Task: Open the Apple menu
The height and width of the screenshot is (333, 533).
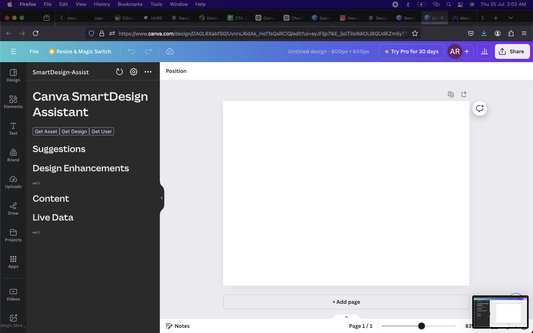Action: 10,4
